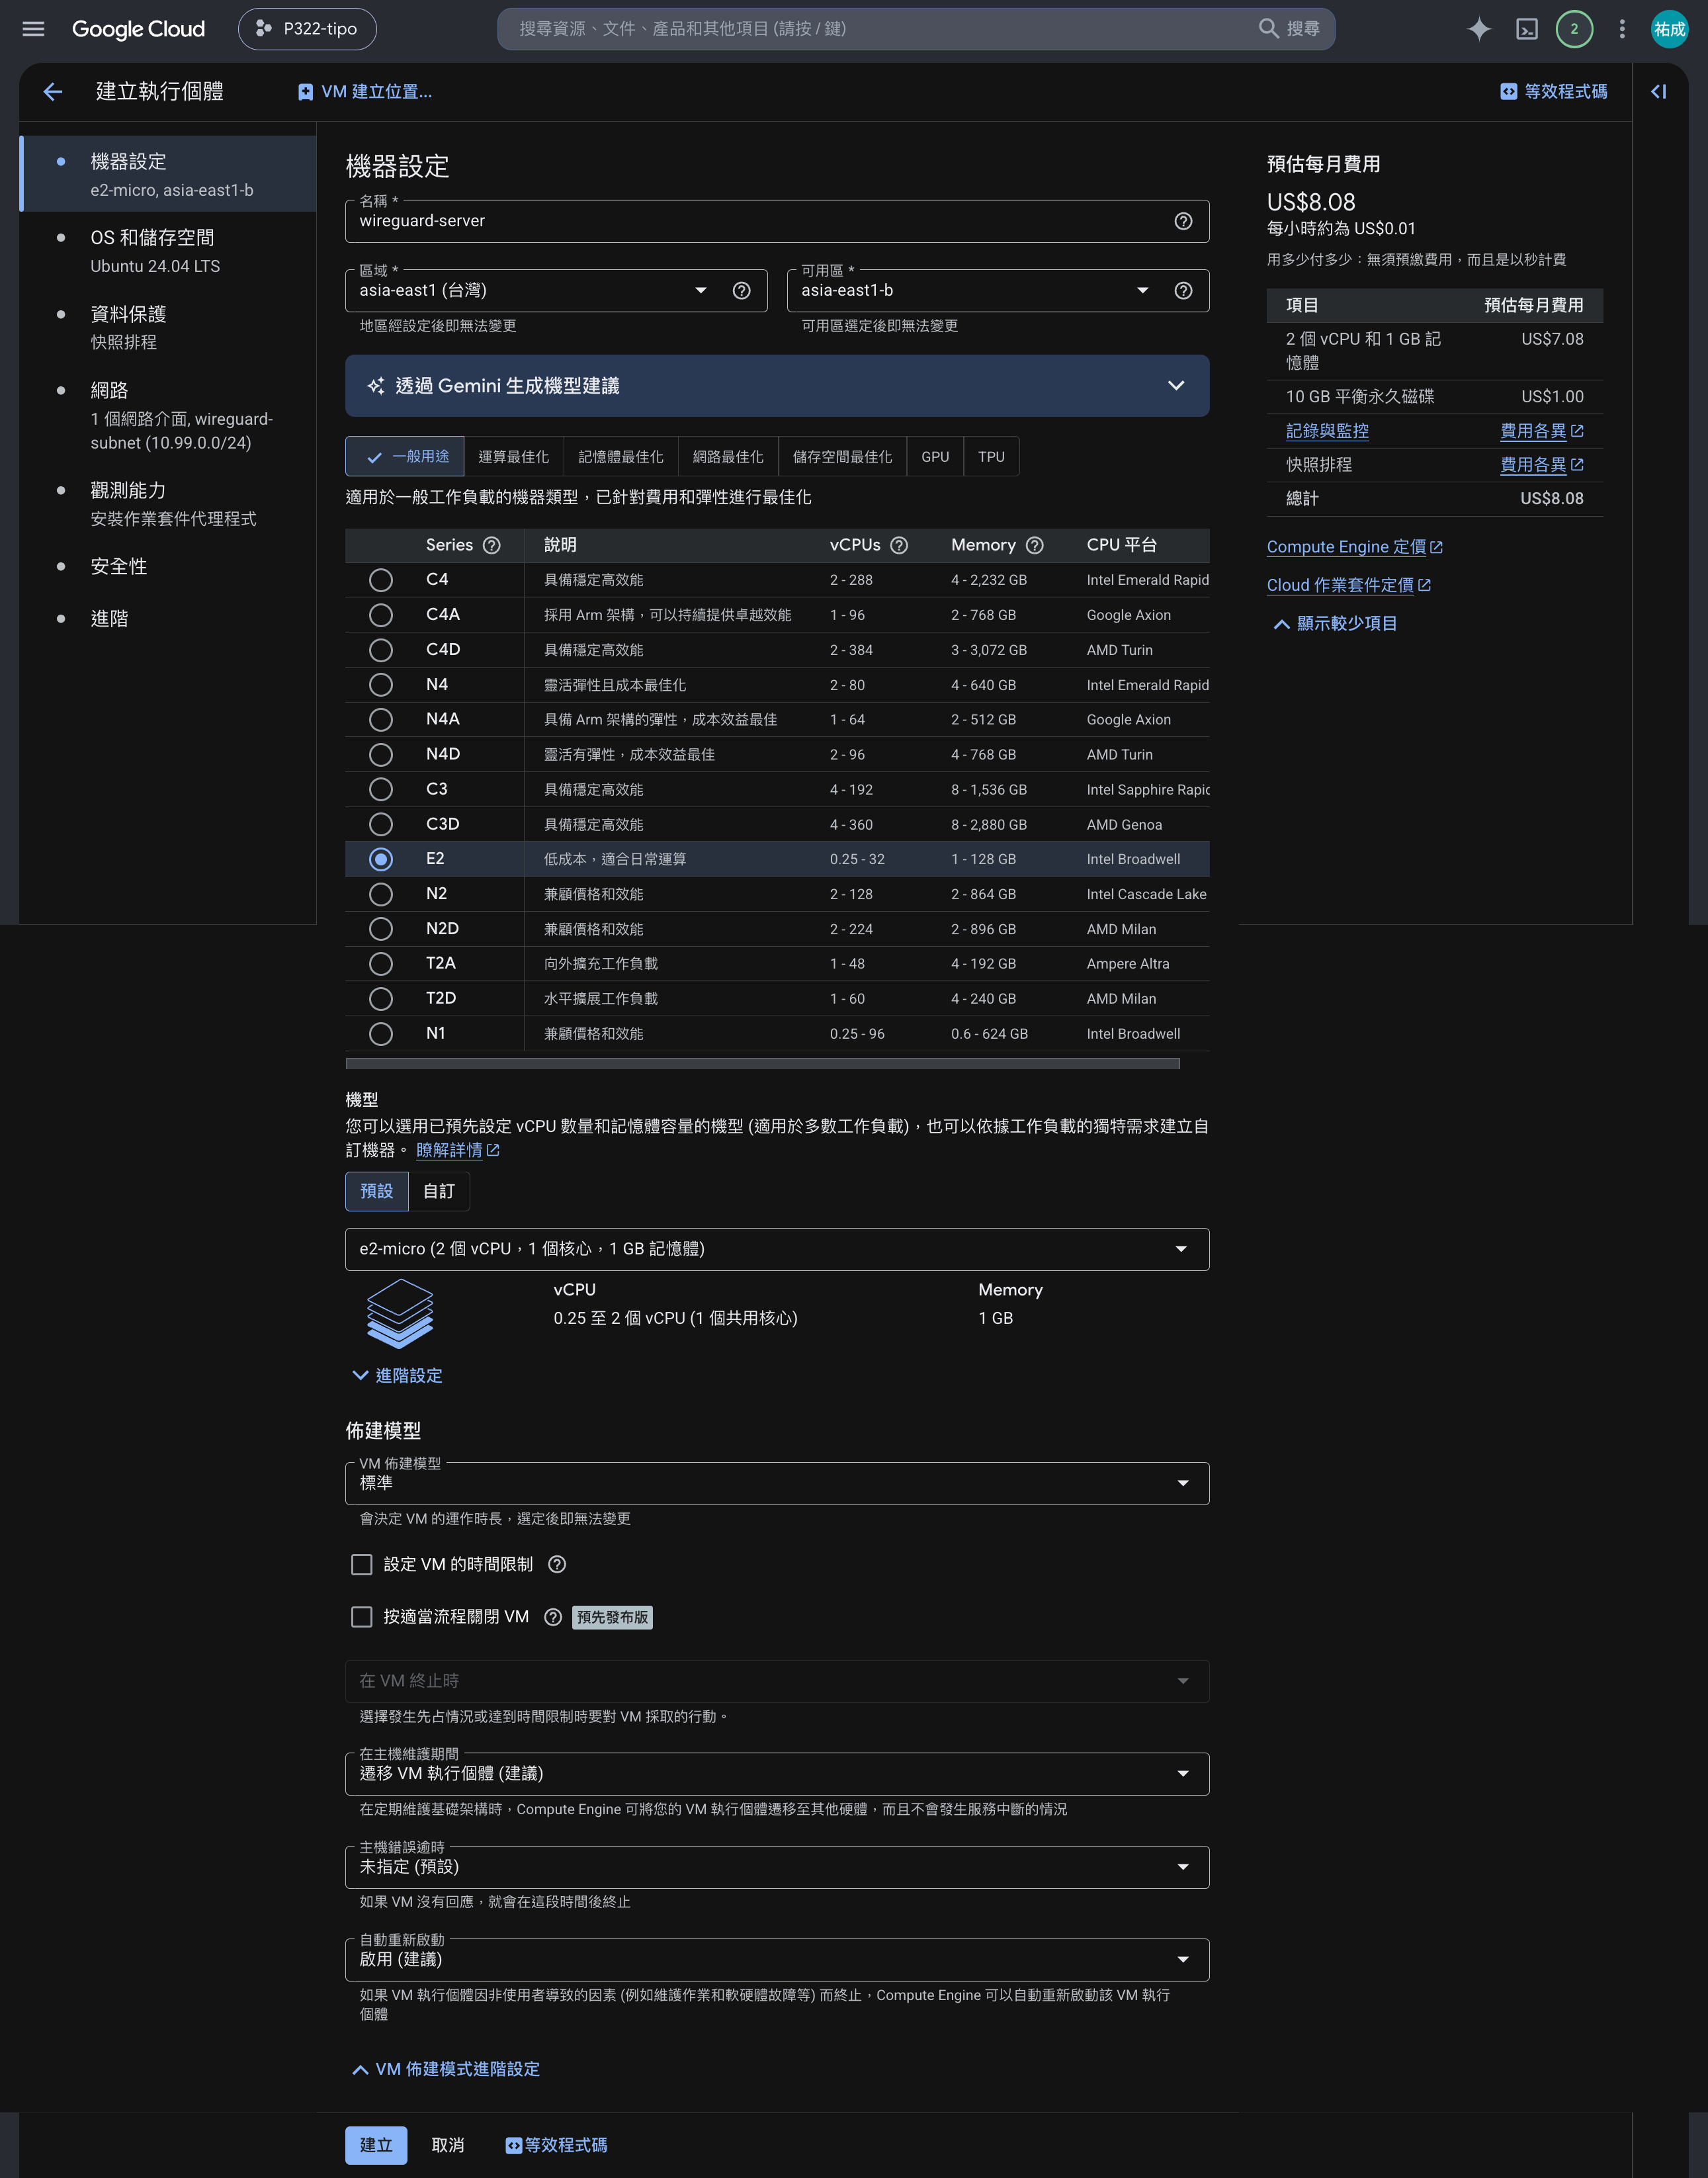Open Gemini AI assistant sparkle icon

coord(1478,29)
